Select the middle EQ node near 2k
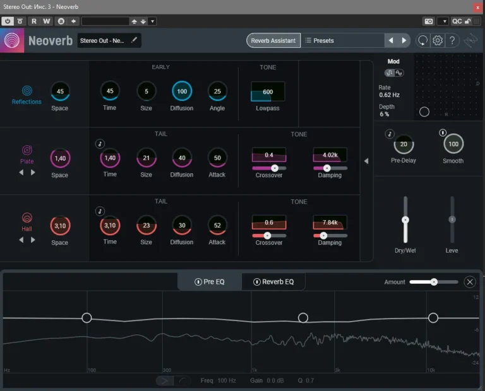Screen dimensions: 485x391 click(x=303, y=317)
